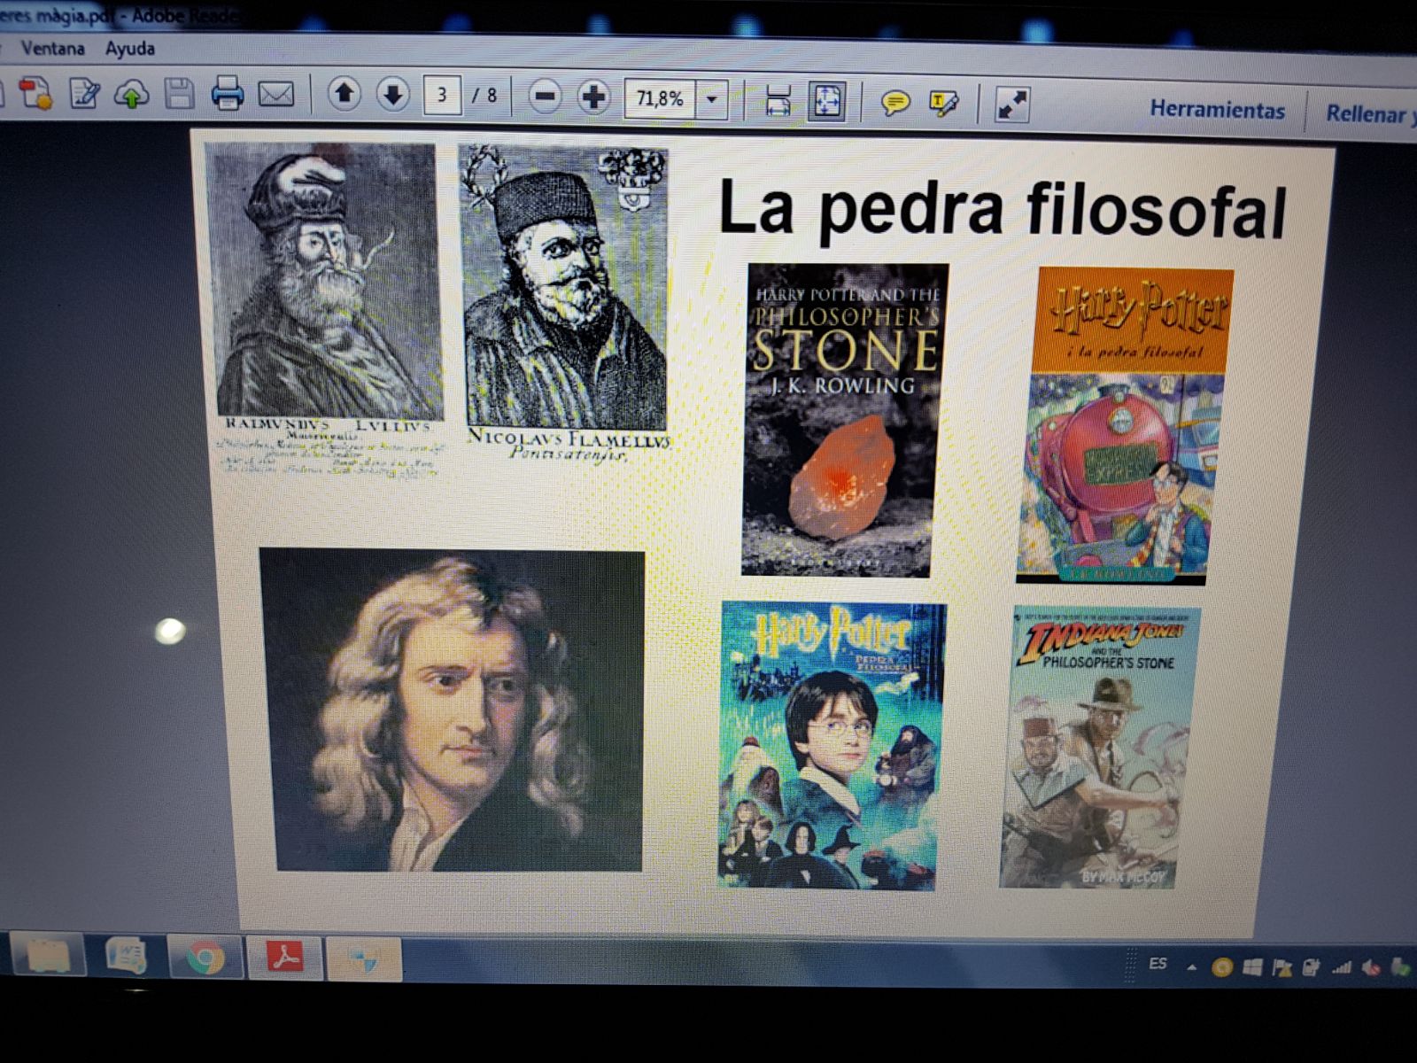Open the Rellenar y firmar panel
The width and height of the screenshot is (1417, 1063).
1370,114
